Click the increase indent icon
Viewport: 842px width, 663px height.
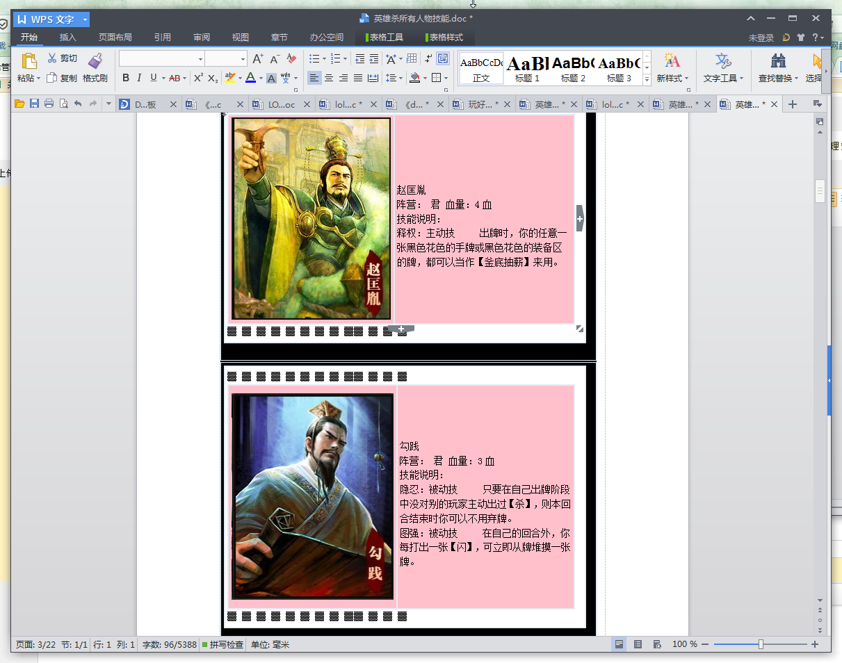pos(374,59)
